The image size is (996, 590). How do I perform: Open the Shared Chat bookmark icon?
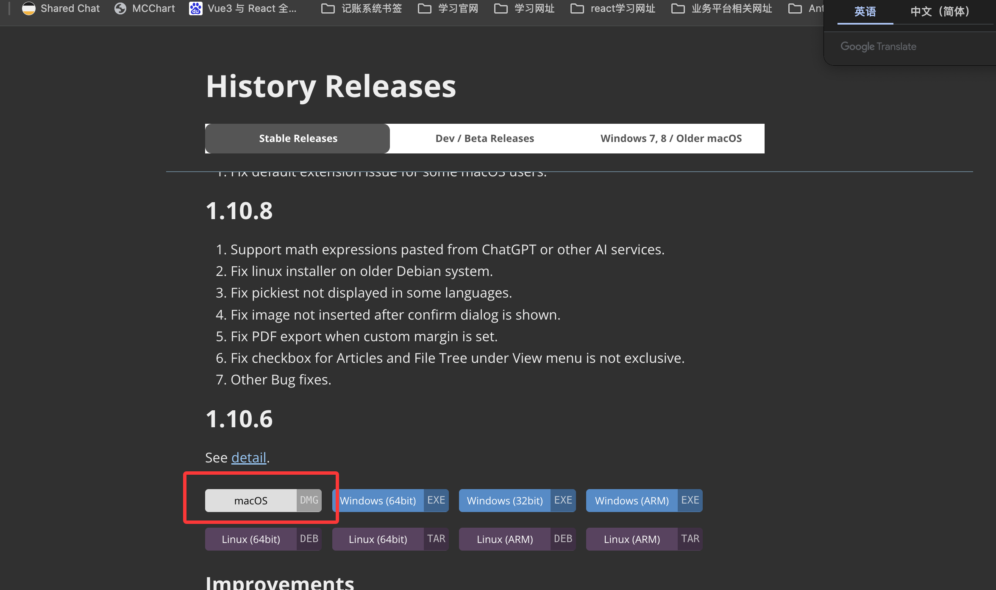point(29,8)
